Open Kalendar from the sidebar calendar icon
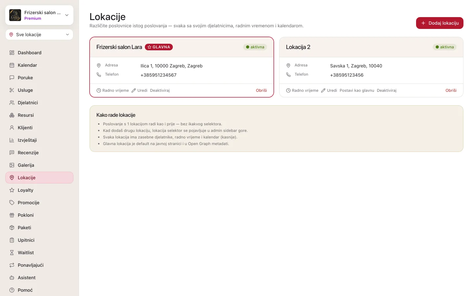This screenshot has width=474, height=296. tap(12, 65)
